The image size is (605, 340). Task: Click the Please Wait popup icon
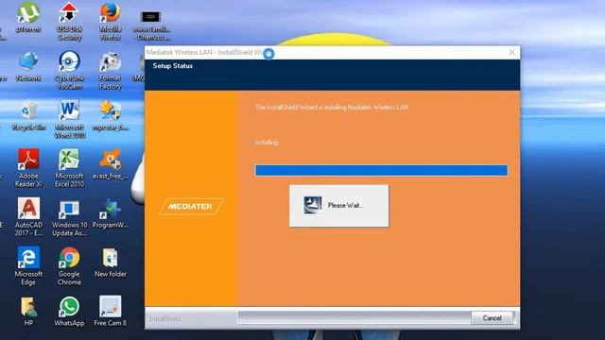[x=312, y=205]
